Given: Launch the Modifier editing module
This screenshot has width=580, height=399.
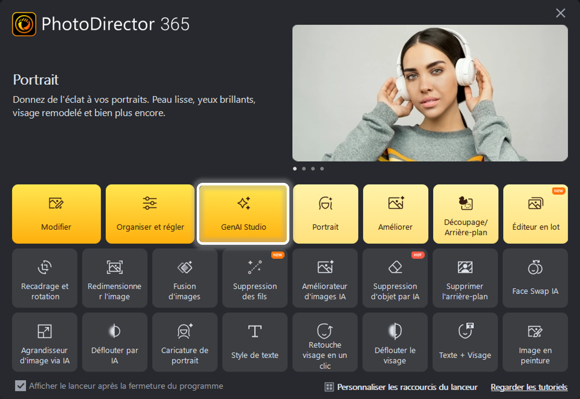Looking at the screenshot, I should point(56,214).
